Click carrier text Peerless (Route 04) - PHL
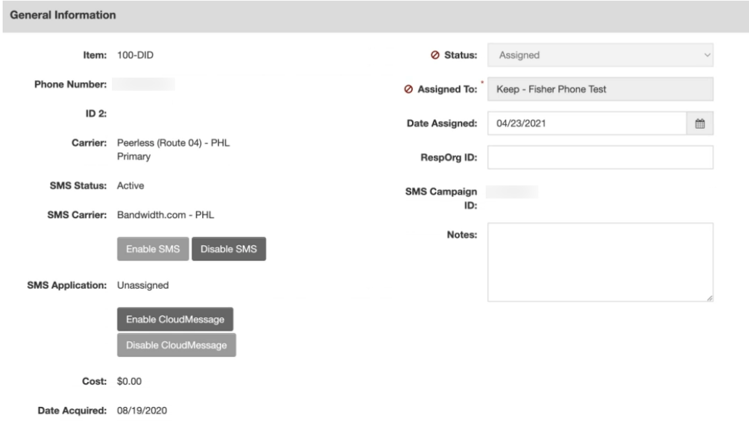The width and height of the screenshot is (749, 426). pos(173,143)
